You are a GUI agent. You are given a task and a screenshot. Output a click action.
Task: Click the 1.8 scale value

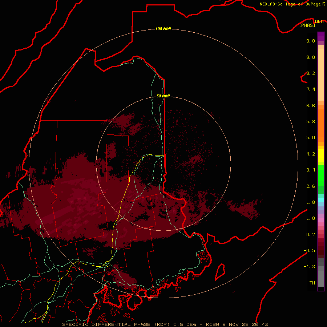311,202
